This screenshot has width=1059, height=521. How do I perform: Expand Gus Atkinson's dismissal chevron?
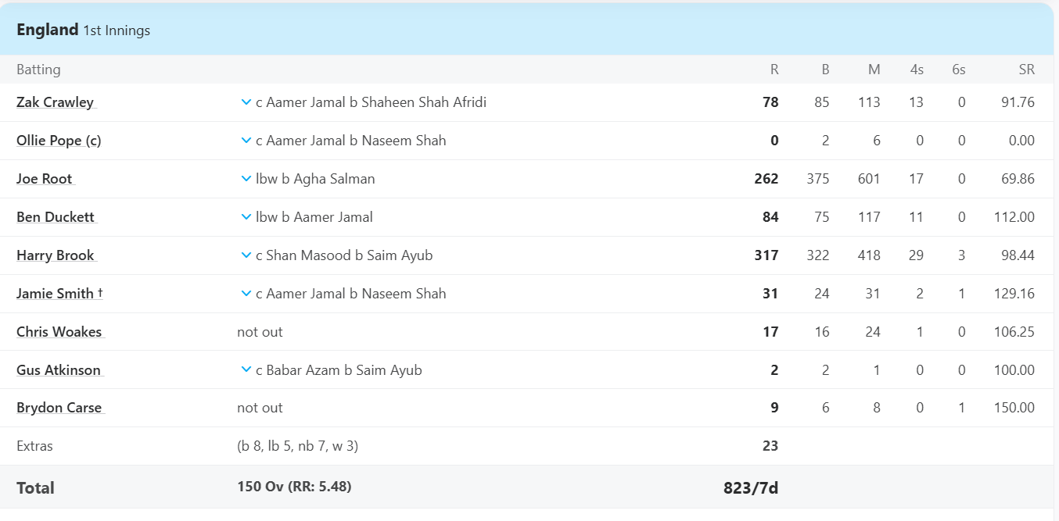pyautogui.click(x=246, y=370)
